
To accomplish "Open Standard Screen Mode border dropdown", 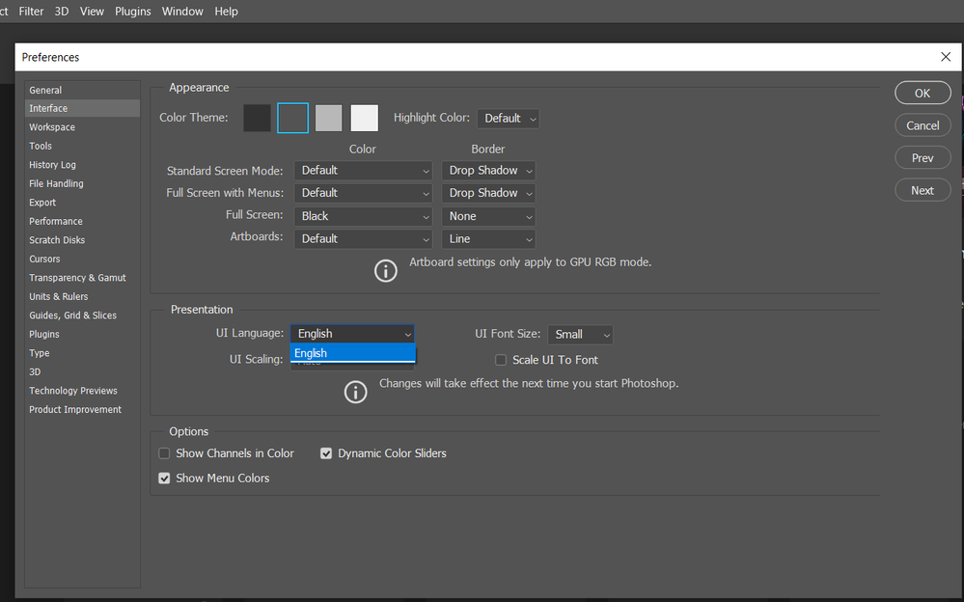I will [x=489, y=171].
